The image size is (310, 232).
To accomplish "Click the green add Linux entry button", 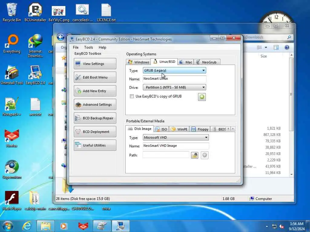I will (x=202, y=97).
